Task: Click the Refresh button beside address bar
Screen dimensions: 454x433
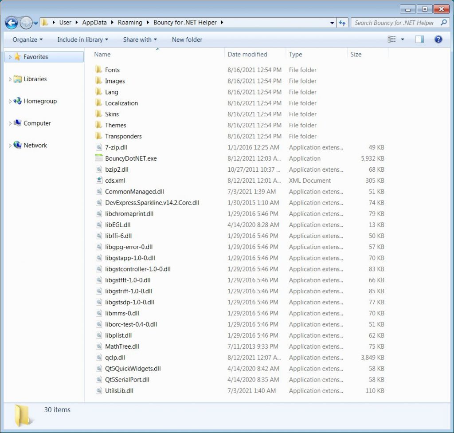Action: (342, 23)
